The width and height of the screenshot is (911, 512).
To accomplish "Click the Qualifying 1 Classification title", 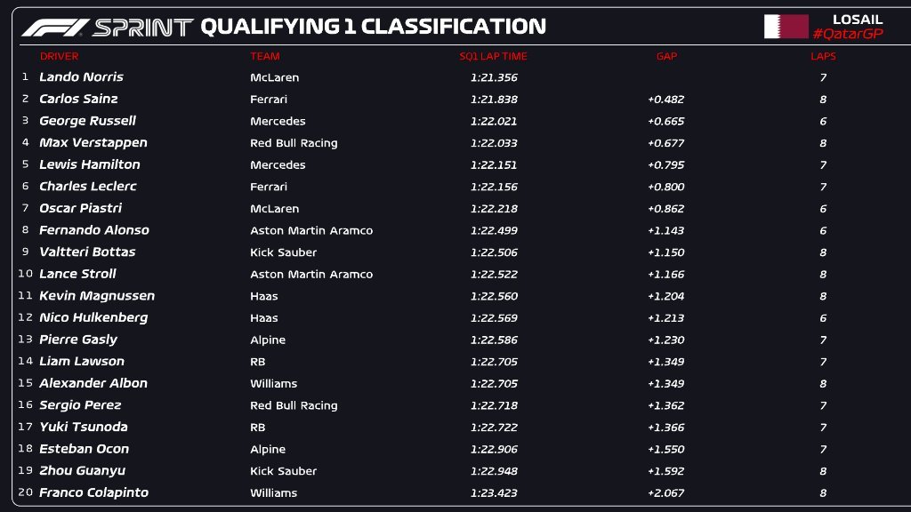I will (x=373, y=28).
